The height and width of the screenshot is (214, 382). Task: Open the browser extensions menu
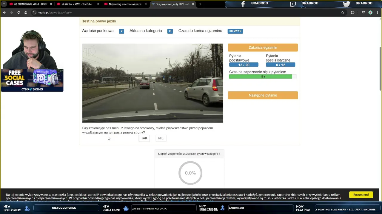352,12
